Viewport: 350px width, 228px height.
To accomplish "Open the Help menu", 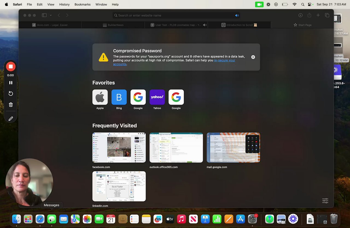I will pyautogui.click(x=115, y=4).
